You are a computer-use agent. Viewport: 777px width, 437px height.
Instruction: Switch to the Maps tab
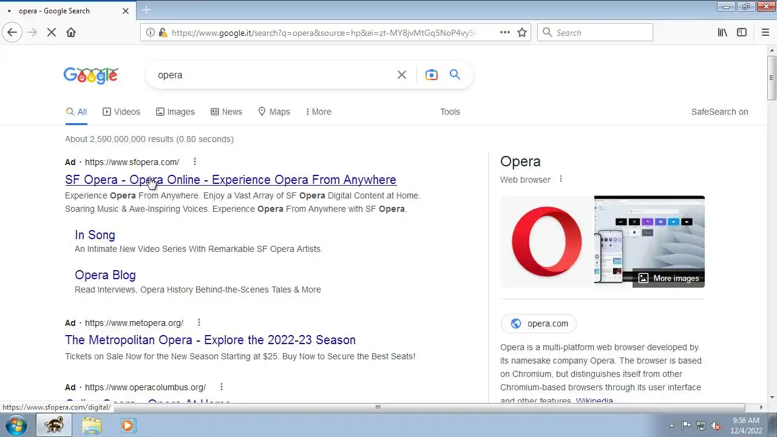pos(274,112)
